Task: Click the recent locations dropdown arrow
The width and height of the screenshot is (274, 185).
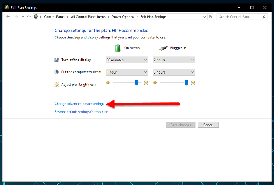Action: (22, 17)
